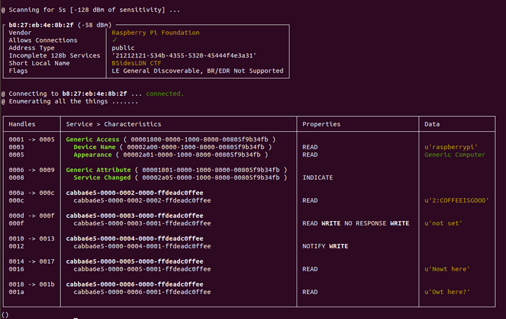Click the Device Name characteristic
The image size is (506, 319).
pos(95,147)
